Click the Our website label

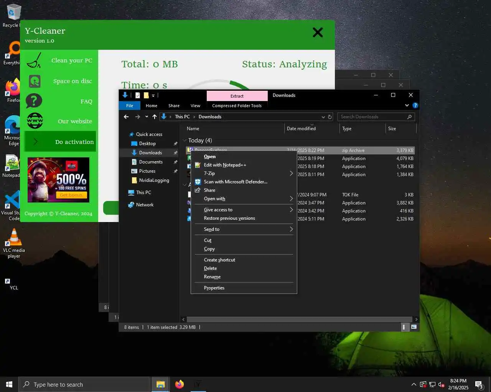click(x=75, y=121)
